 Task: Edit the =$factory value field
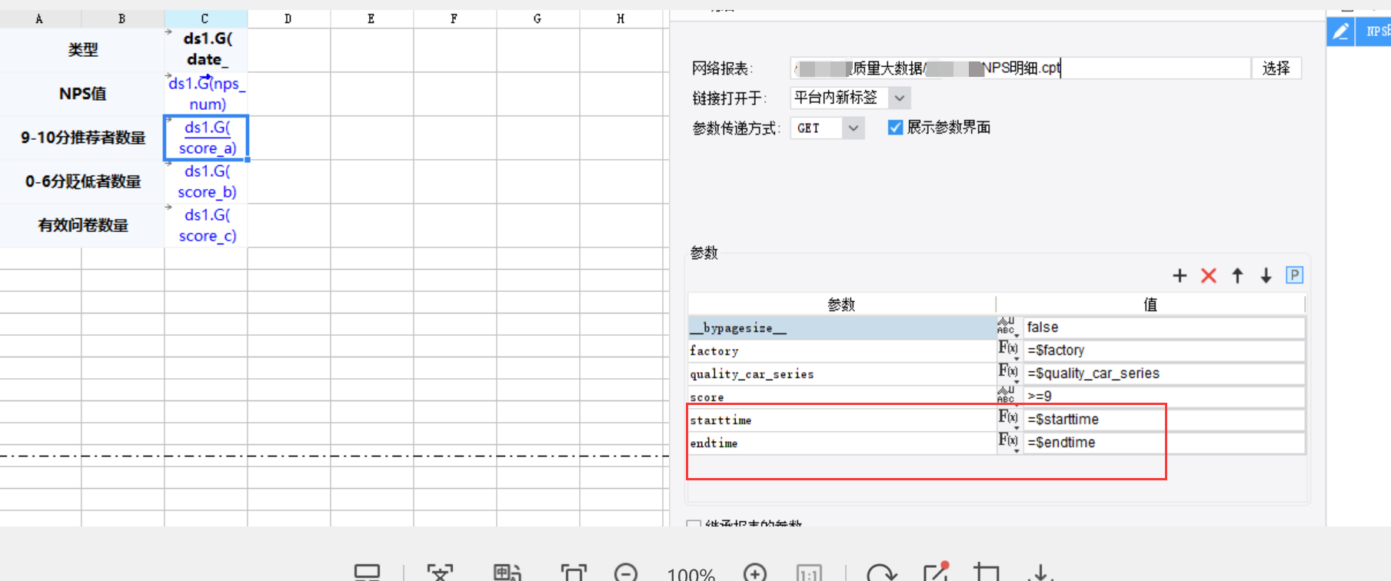point(1164,350)
